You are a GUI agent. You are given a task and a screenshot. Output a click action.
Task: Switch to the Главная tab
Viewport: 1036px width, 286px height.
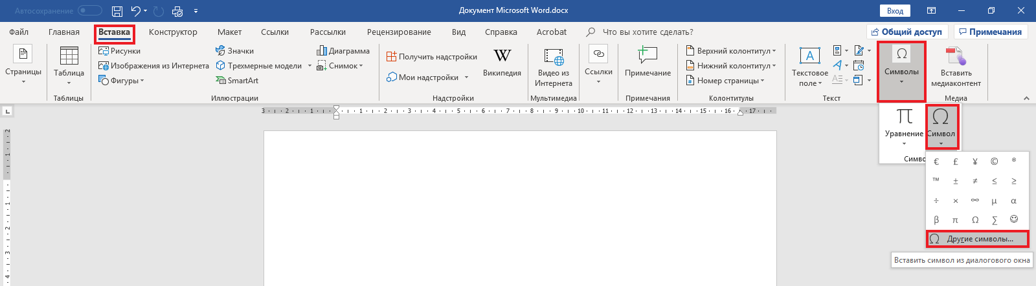click(x=64, y=32)
